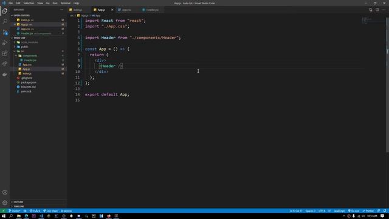The image size is (389, 219).
Task: Open the Explorer view in the activity bar
Action: 5,11
